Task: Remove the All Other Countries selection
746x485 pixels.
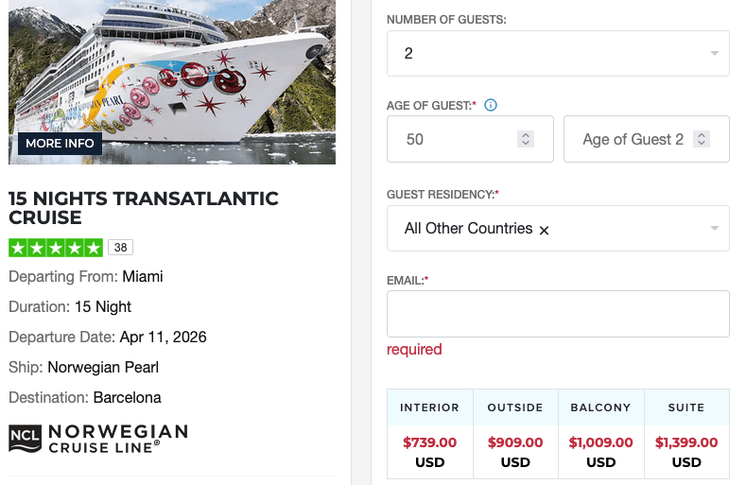Action: [x=545, y=230]
